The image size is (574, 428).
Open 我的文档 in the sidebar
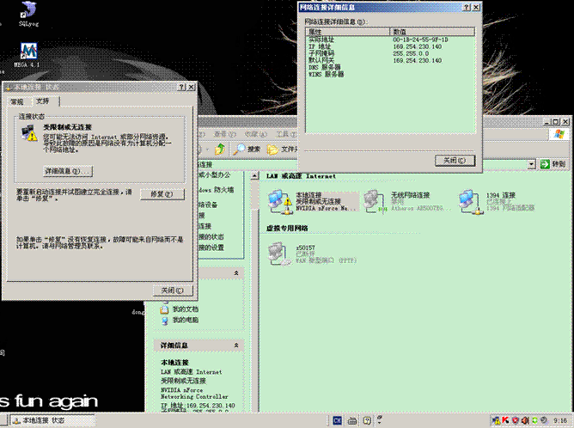[185, 309]
